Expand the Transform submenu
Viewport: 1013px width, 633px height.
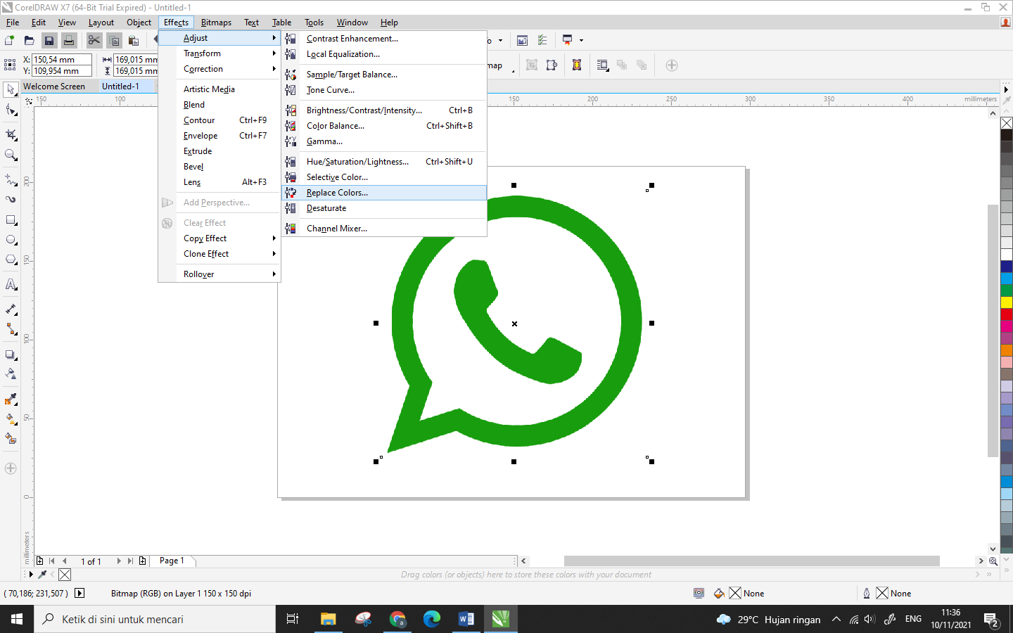(219, 53)
